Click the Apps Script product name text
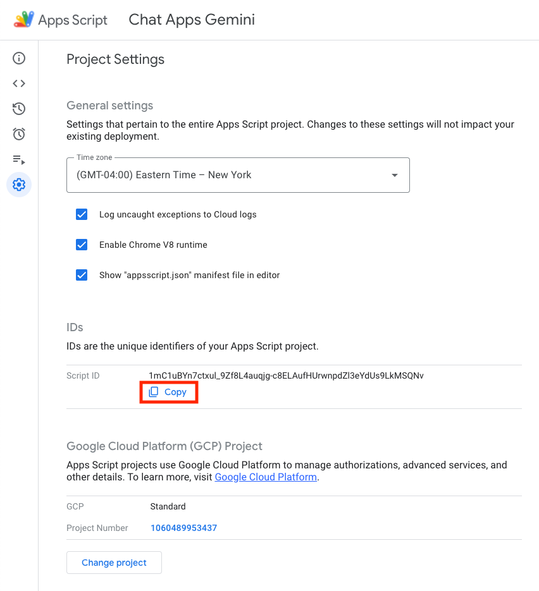The image size is (539, 591). (73, 20)
